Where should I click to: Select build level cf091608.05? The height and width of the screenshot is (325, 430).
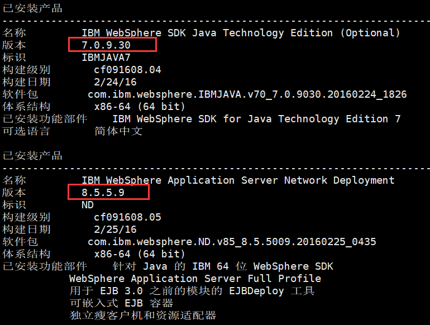click(127, 217)
